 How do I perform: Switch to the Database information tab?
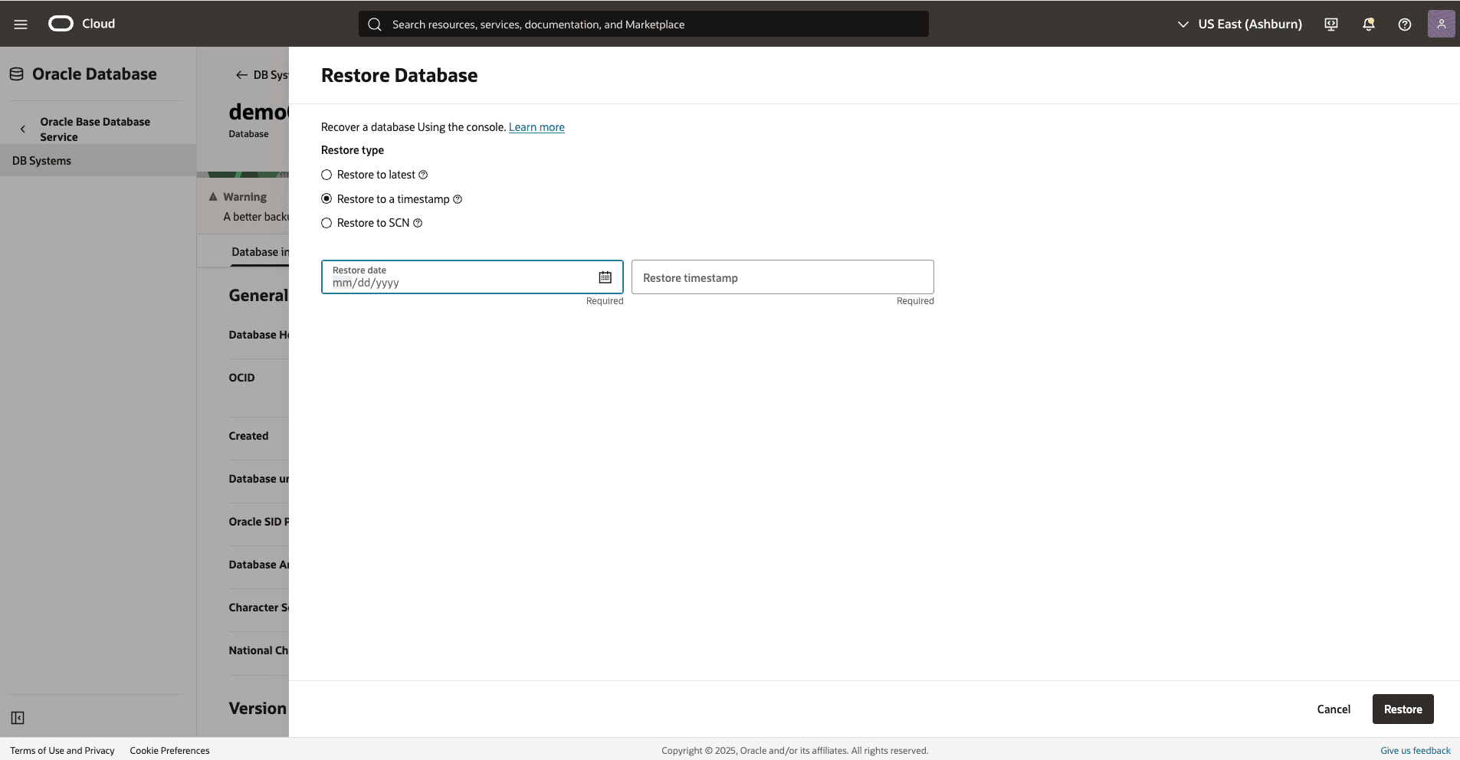pyautogui.click(x=261, y=251)
